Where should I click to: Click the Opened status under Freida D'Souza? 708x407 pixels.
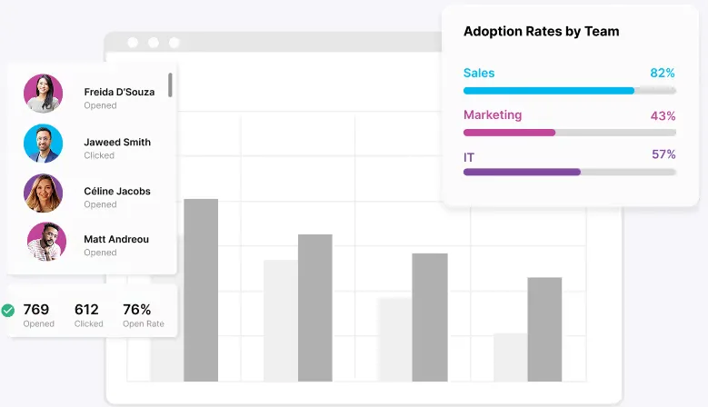pyautogui.click(x=100, y=105)
